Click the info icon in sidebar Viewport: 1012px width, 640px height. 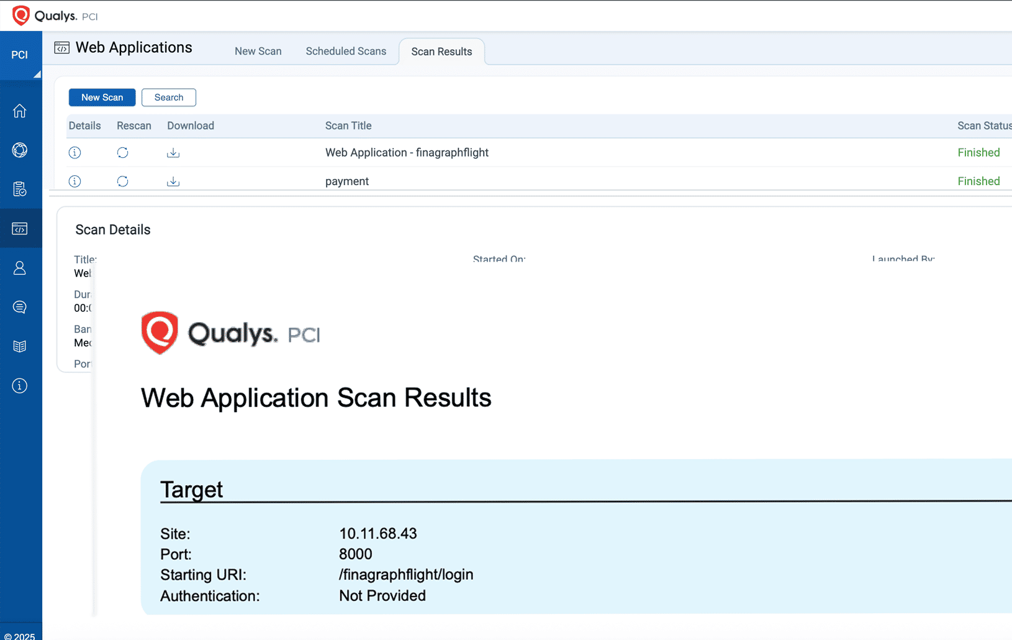click(20, 386)
